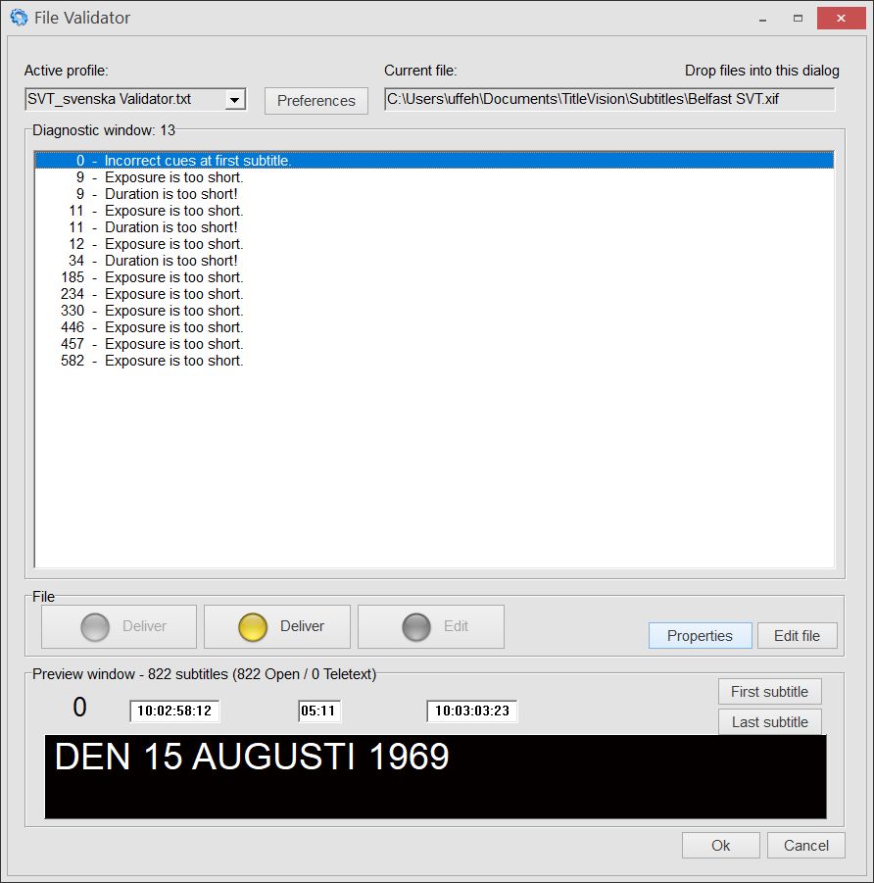Close the File Validator window
The height and width of the screenshot is (883, 874).
pos(842,19)
